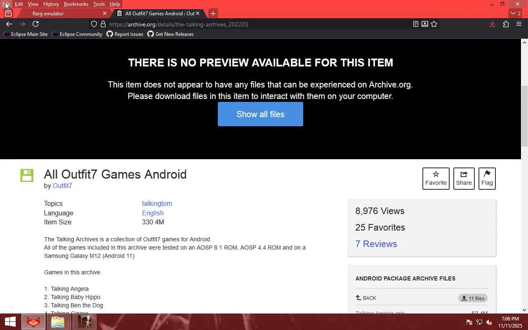The width and height of the screenshot is (528, 330).
Task: Click the "330.4M" item size value
Action: [x=153, y=222]
